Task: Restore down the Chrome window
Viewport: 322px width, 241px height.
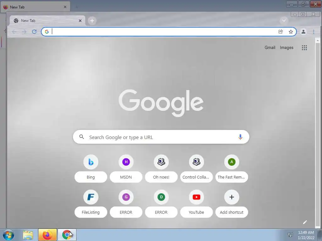Action: [303, 14]
